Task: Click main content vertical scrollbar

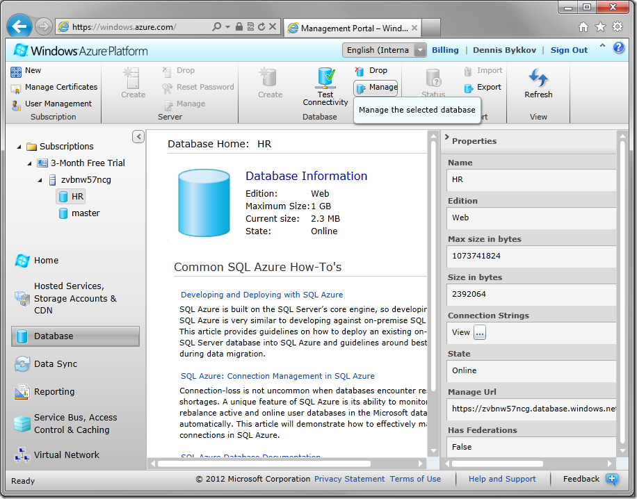Action: [x=433, y=266]
